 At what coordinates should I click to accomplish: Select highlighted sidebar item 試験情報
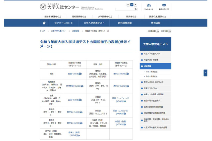pyautogui.click(x=155, y=66)
